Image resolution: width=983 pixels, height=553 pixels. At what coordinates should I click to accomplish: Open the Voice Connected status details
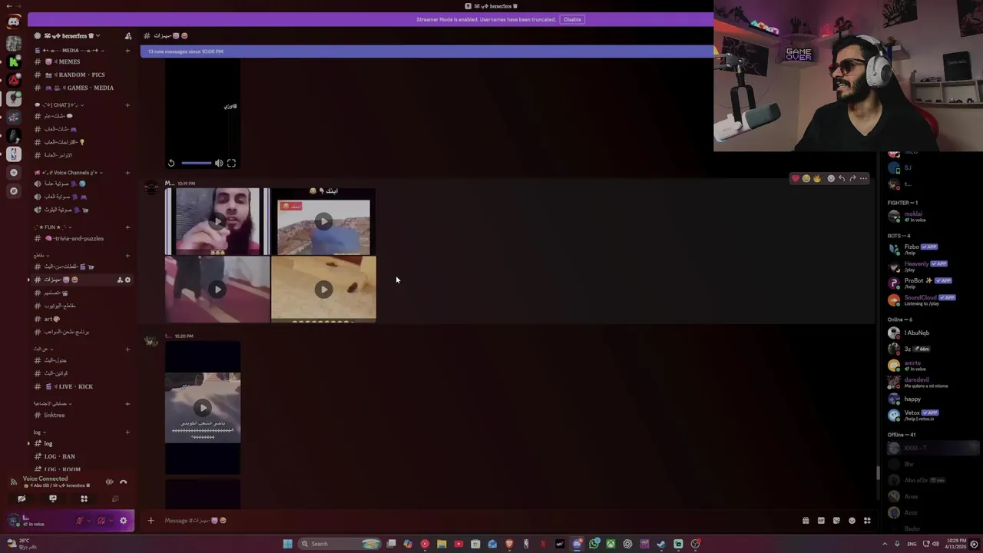45,478
